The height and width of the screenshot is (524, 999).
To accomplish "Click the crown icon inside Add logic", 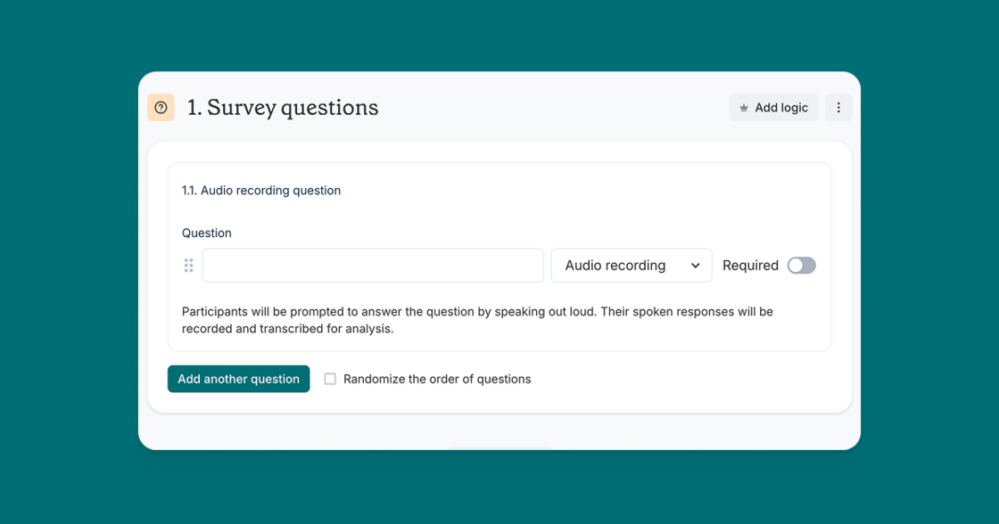I will 744,108.
